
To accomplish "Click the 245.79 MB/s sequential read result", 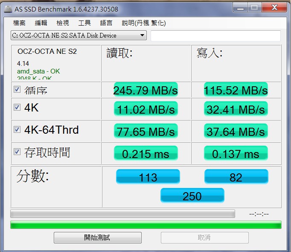I will click(x=145, y=90).
